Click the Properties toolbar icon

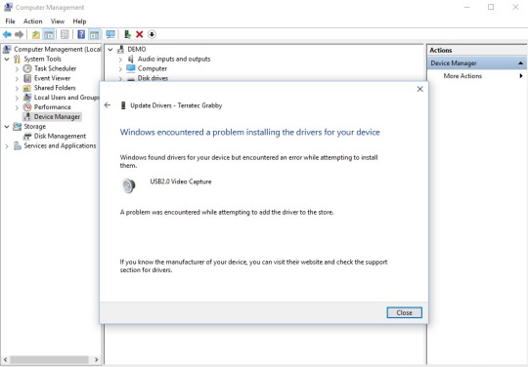(x=65, y=34)
